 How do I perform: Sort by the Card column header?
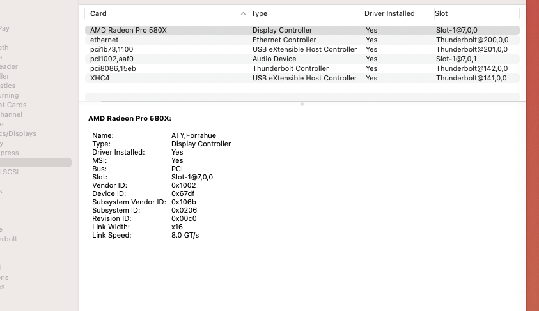(98, 14)
